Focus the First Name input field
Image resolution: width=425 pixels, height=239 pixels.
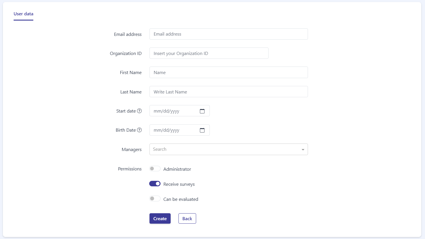click(229, 72)
